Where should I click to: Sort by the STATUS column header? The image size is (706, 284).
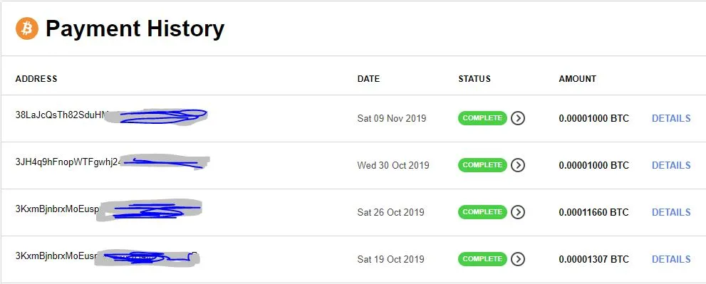(474, 79)
